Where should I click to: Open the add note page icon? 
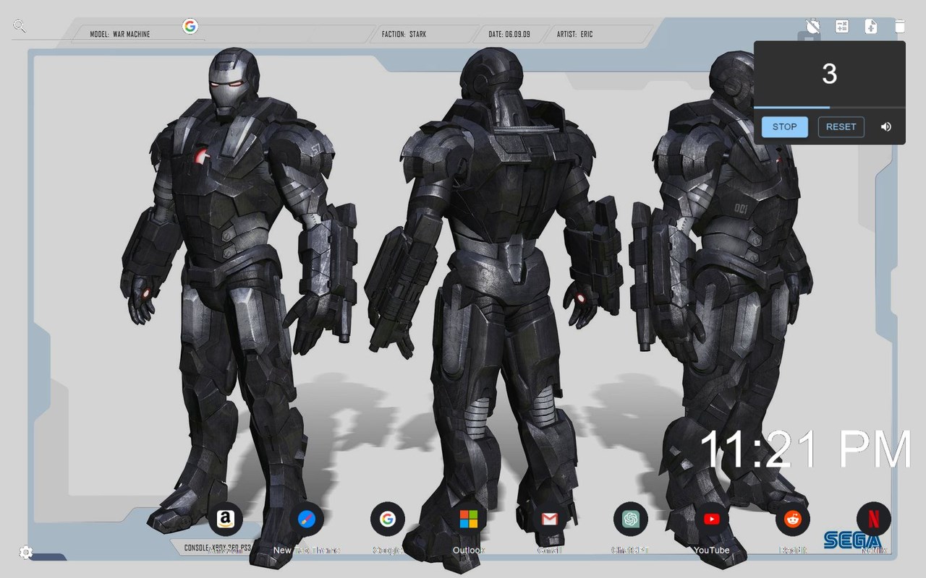pyautogui.click(x=871, y=27)
